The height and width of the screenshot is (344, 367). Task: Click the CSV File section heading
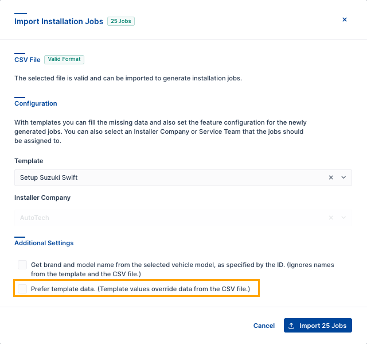[x=27, y=59]
